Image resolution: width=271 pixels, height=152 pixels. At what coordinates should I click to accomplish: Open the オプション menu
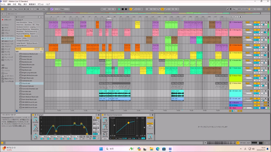coord(41,4)
